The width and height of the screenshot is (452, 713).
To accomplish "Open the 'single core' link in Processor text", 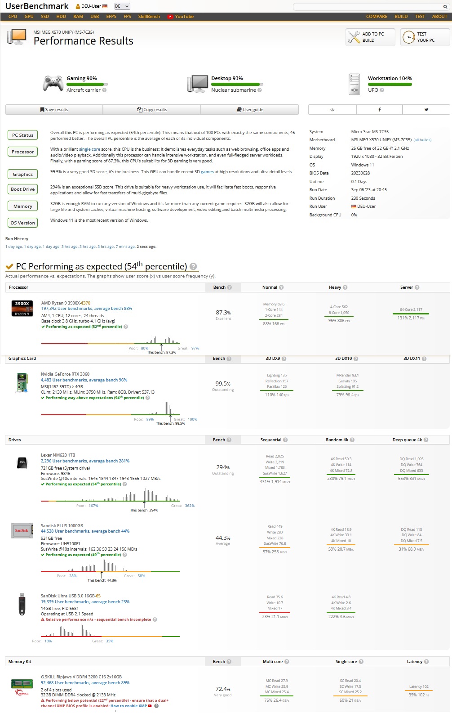I will (x=90, y=149).
